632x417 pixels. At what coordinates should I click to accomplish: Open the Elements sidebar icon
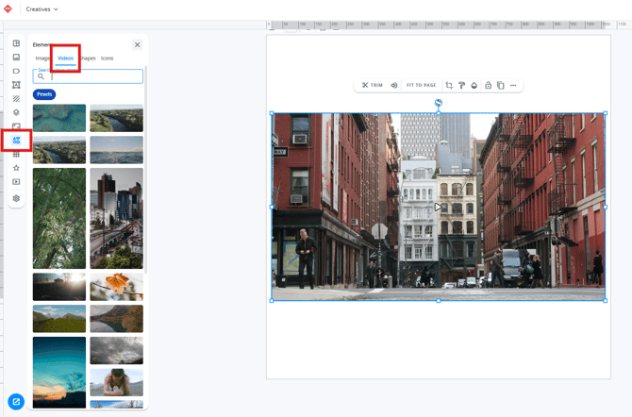point(16,140)
